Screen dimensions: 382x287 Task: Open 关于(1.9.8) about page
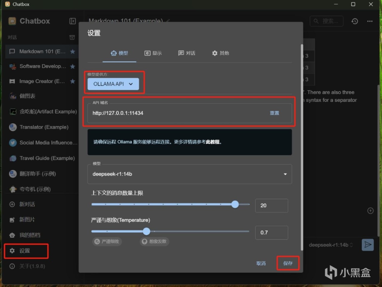point(42,266)
